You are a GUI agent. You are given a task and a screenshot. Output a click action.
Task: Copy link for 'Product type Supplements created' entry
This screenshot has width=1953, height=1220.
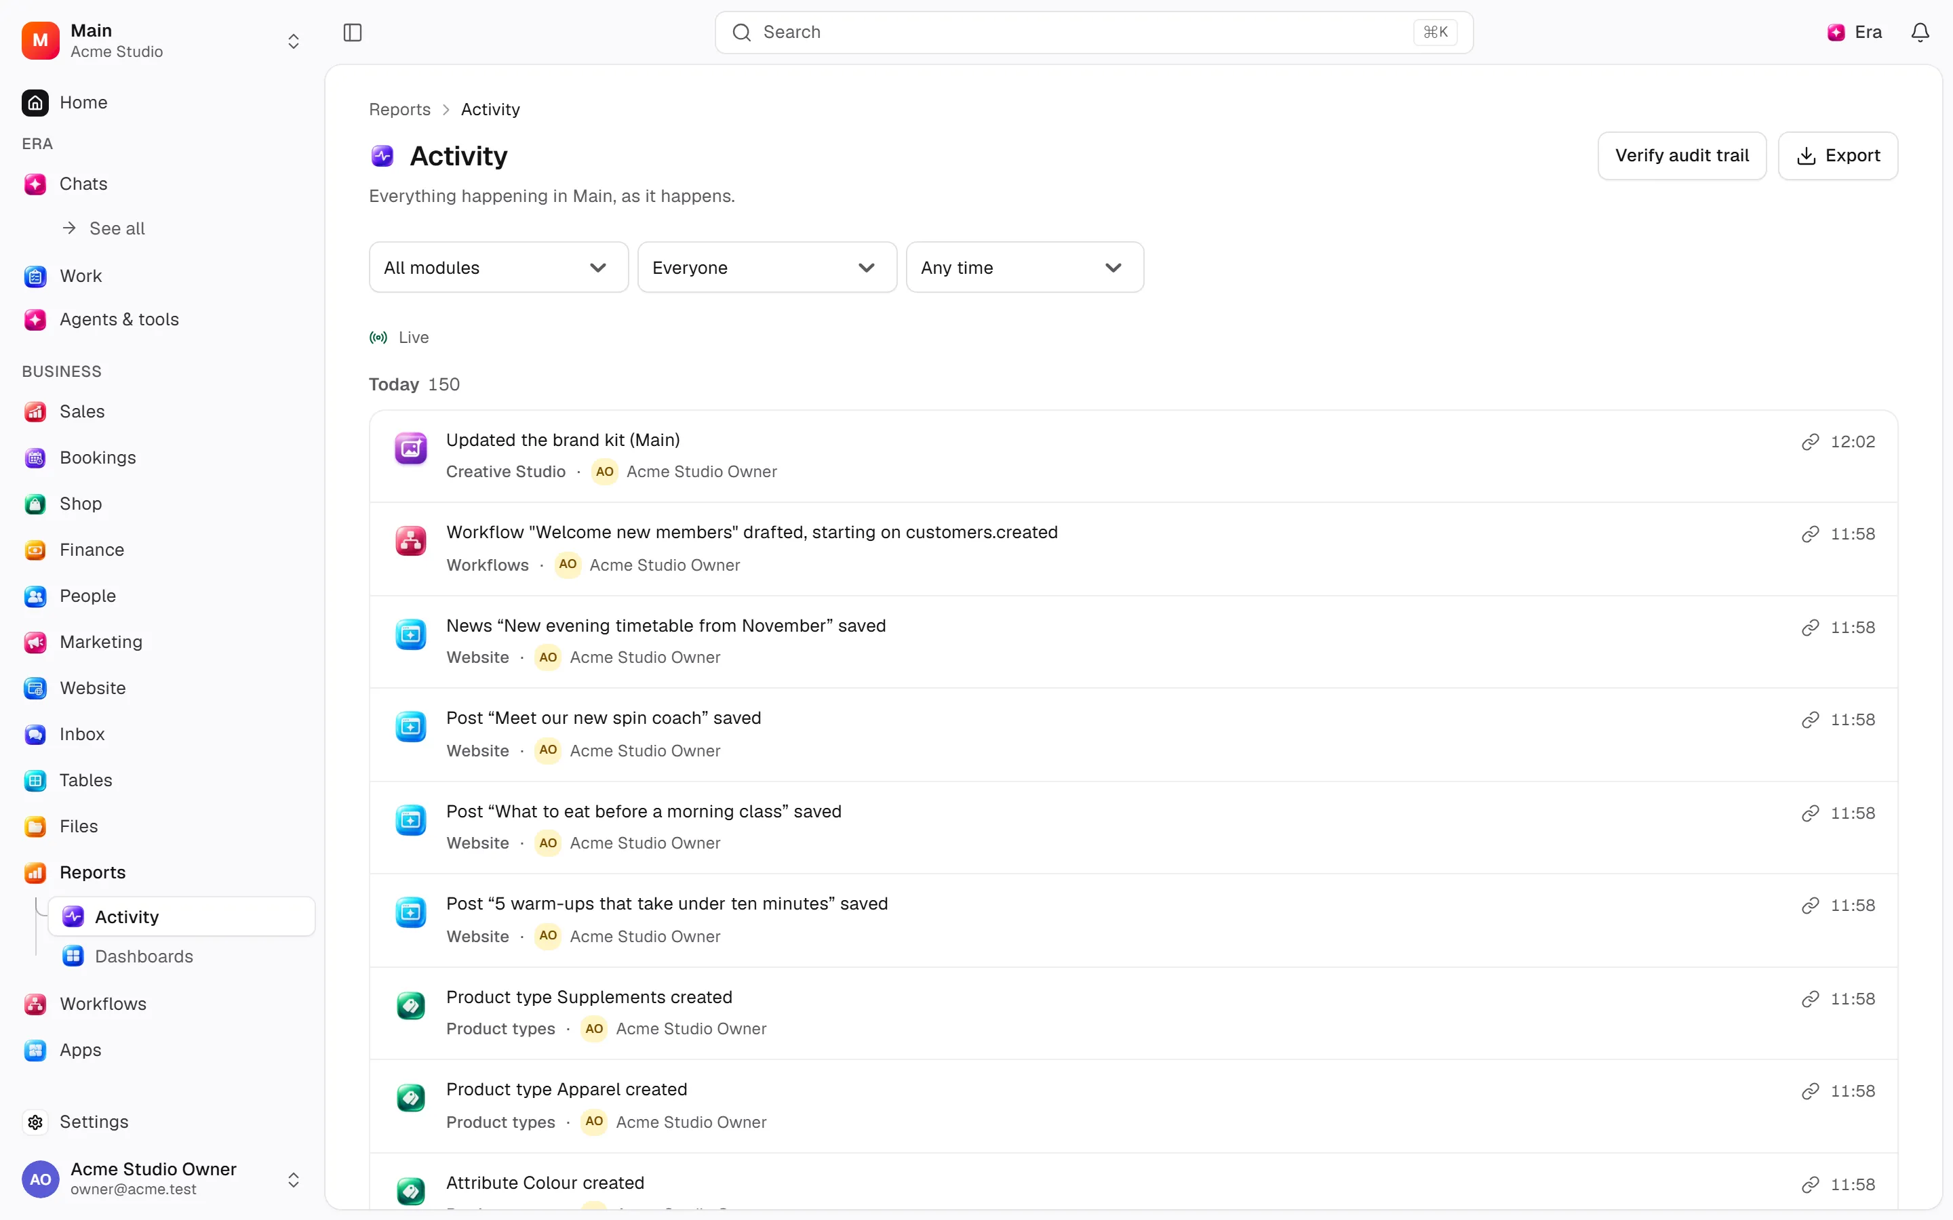click(1810, 999)
